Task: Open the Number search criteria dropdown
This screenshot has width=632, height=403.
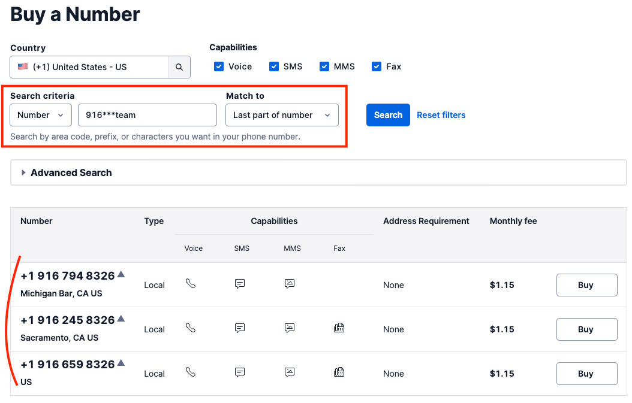Action: pyautogui.click(x=40, y=115)
